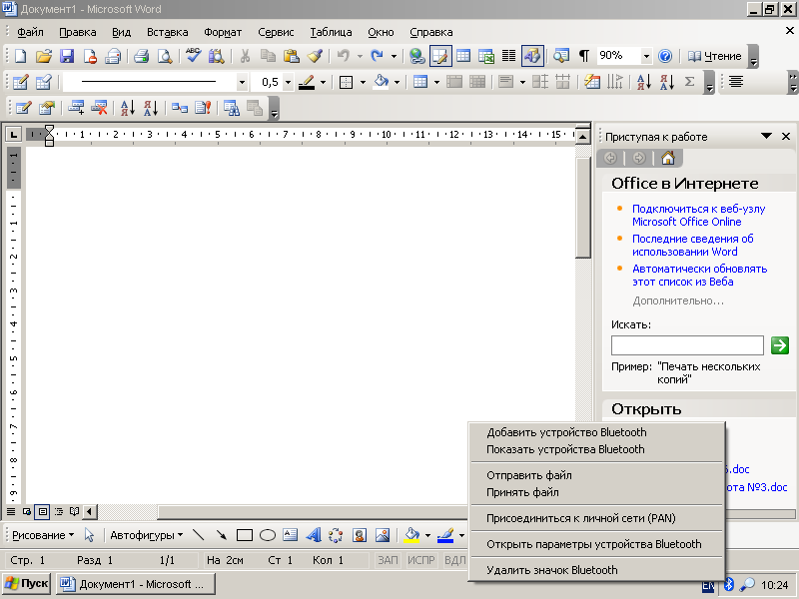Viewport: 799px width, 599px height.
Task: Insert a hyperlink with the globe icon
Action: [416, 56]
